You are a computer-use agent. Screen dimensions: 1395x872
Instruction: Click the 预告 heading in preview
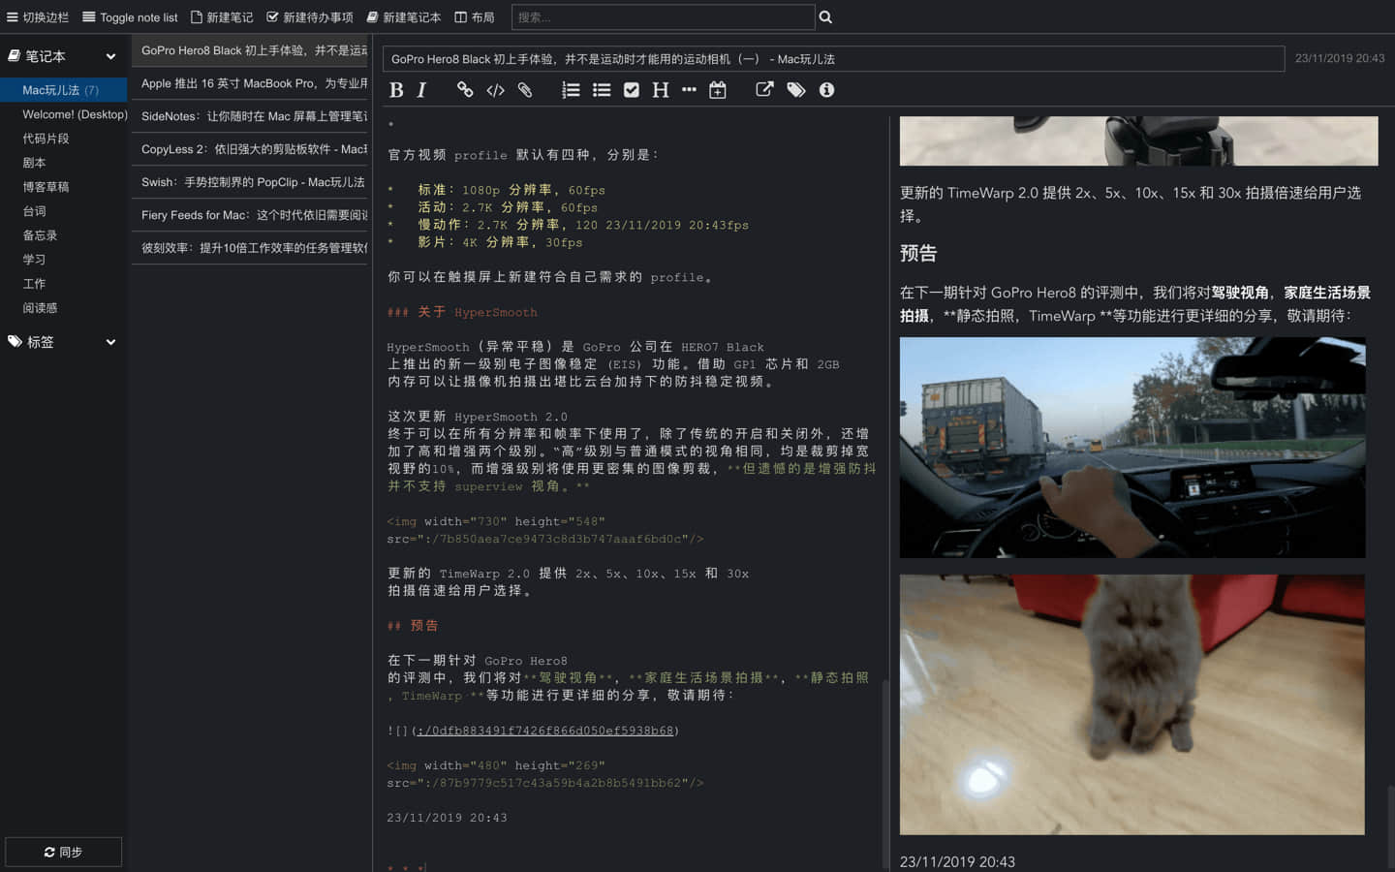click(918, 254)
